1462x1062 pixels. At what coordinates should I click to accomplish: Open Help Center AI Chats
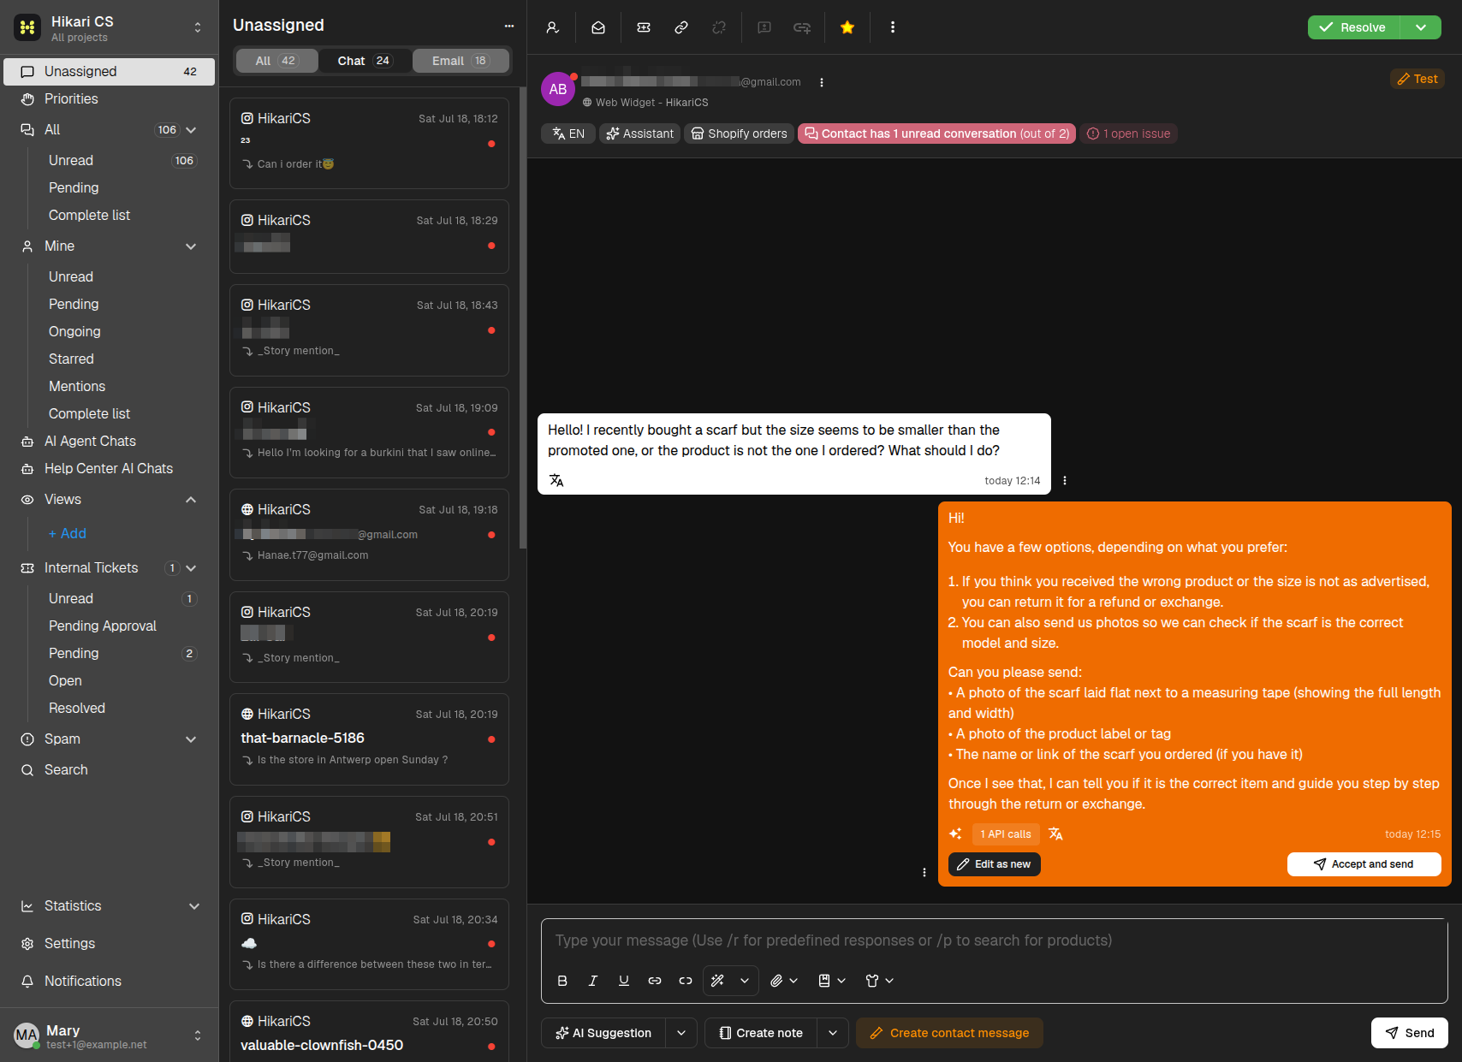pos(109,469)
